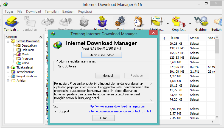Click the Mulai Antrian START icon
The image size is (224, 128).
tap(156, 22)
